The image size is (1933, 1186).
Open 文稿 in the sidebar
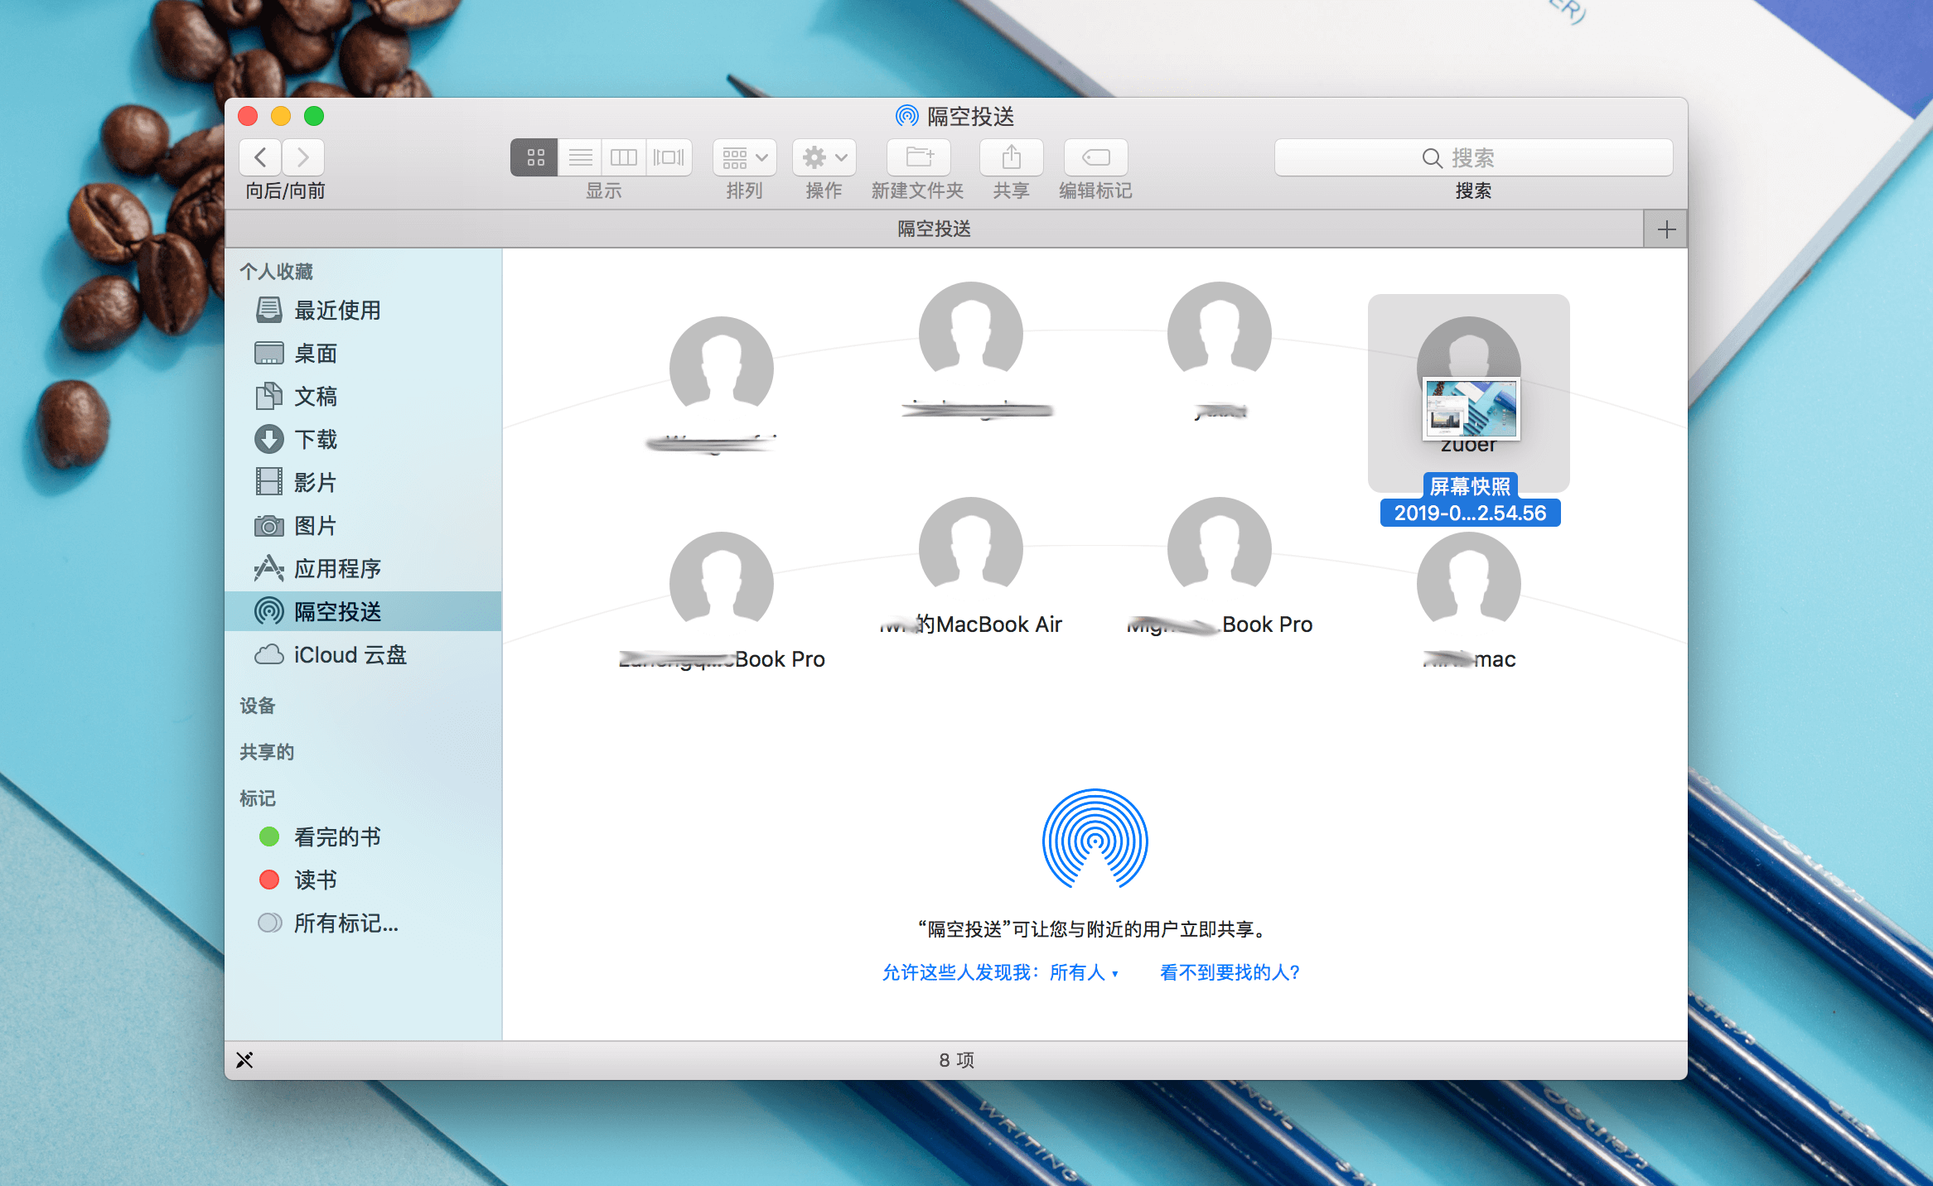(363, 397)
